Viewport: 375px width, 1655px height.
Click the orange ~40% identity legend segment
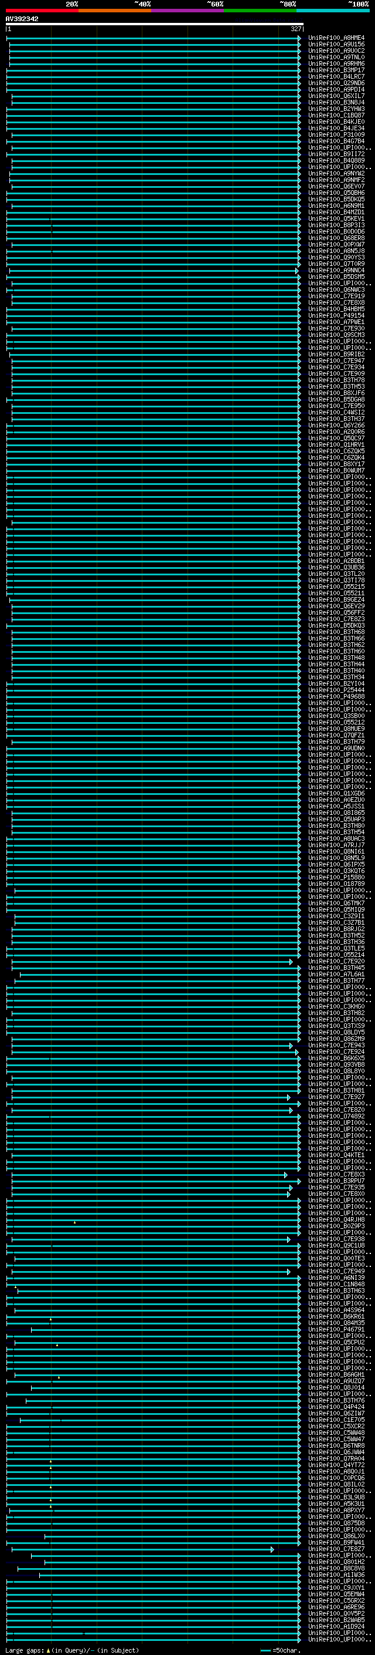click(115, 11)
